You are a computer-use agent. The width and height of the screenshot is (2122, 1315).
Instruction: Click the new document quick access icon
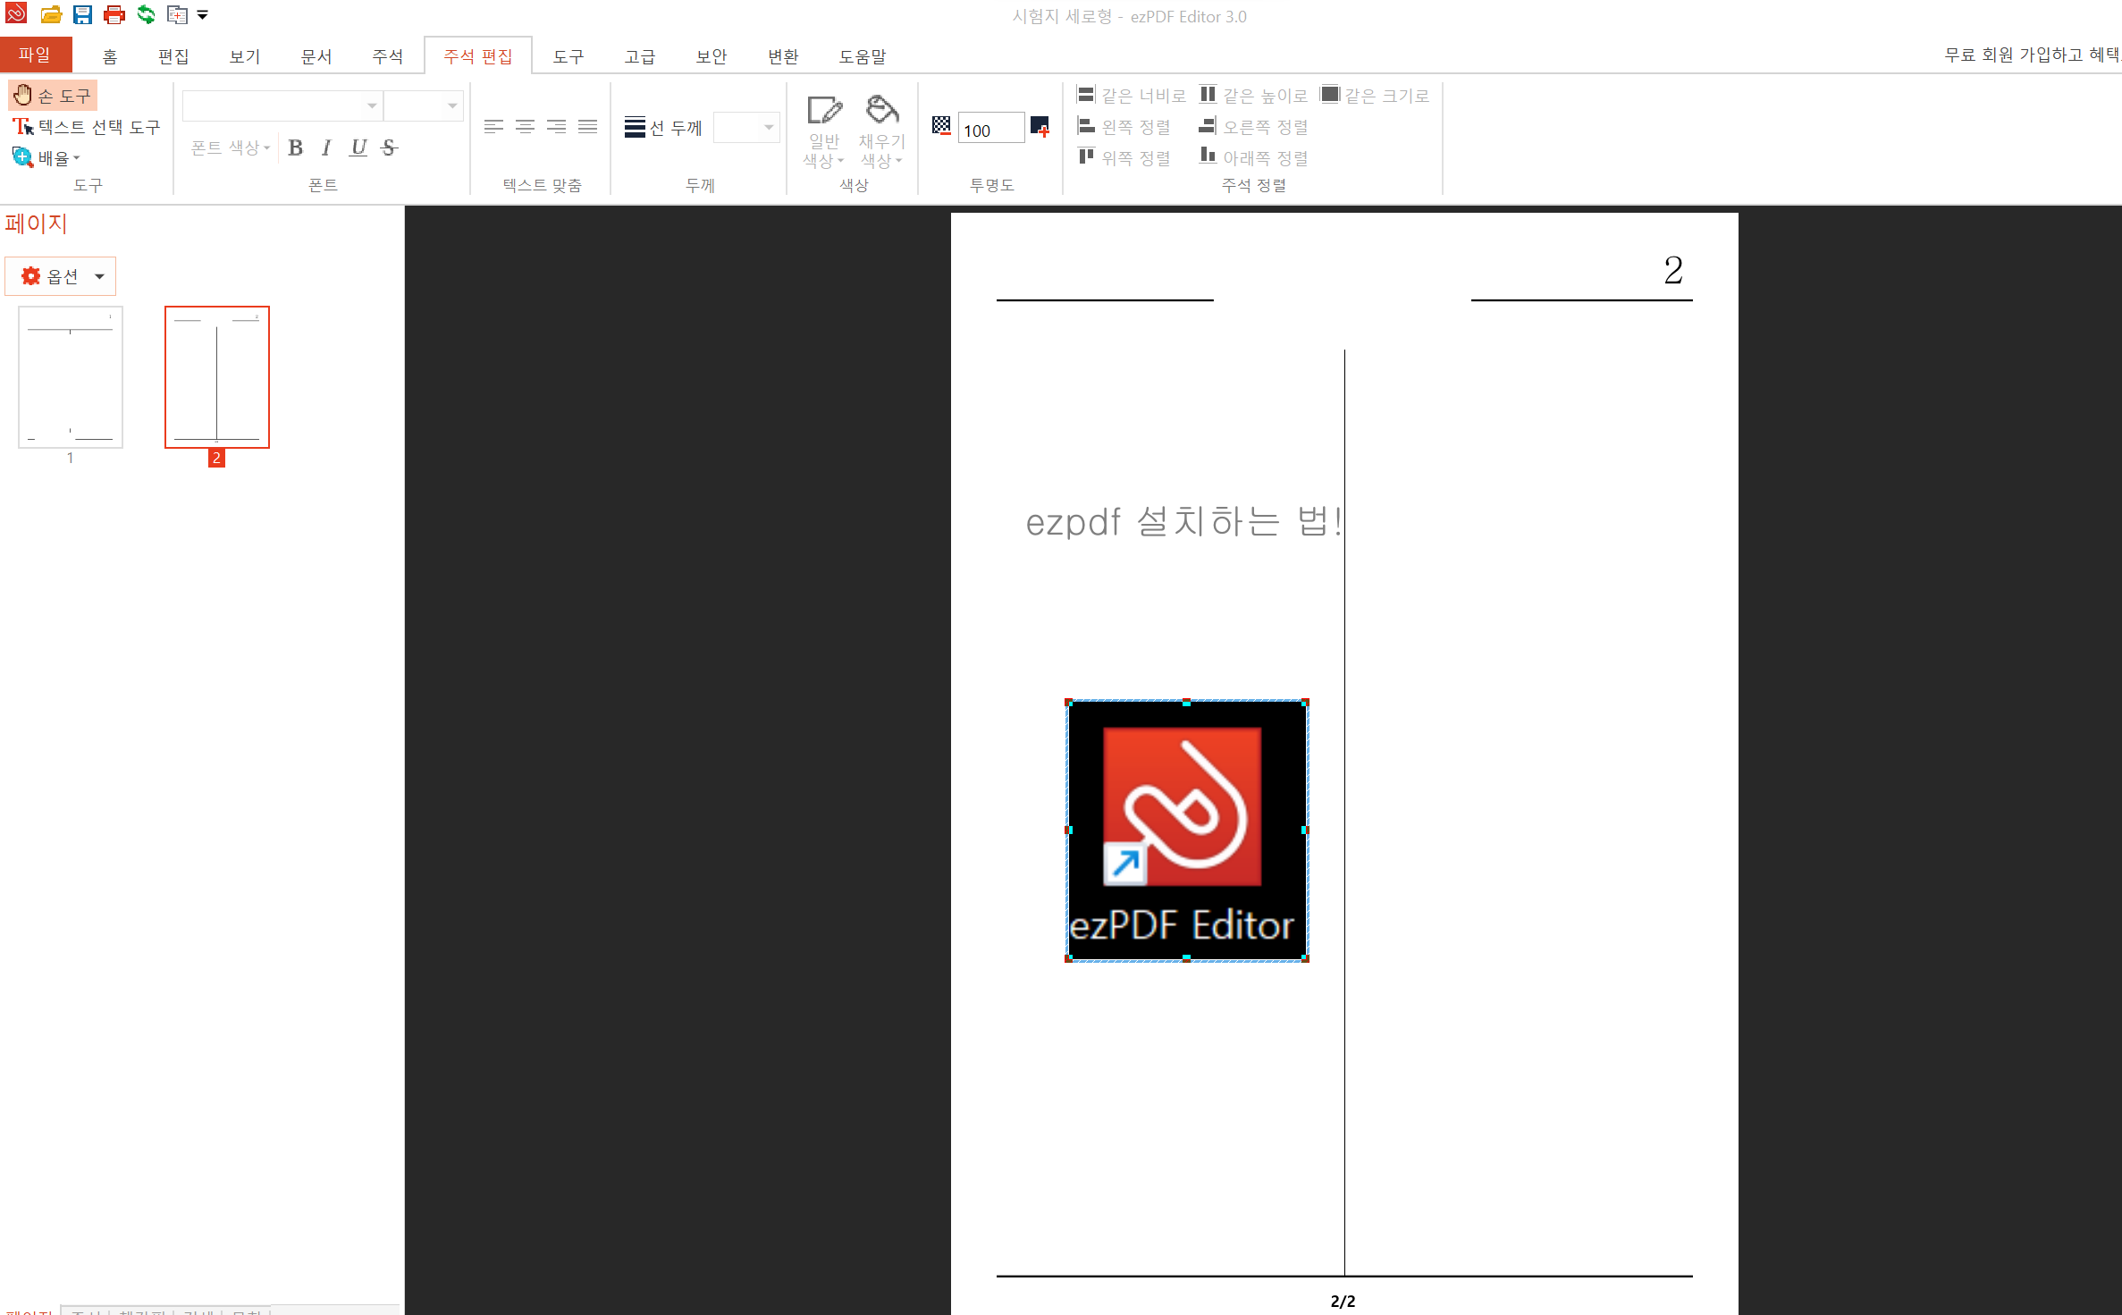pos(178,14)
